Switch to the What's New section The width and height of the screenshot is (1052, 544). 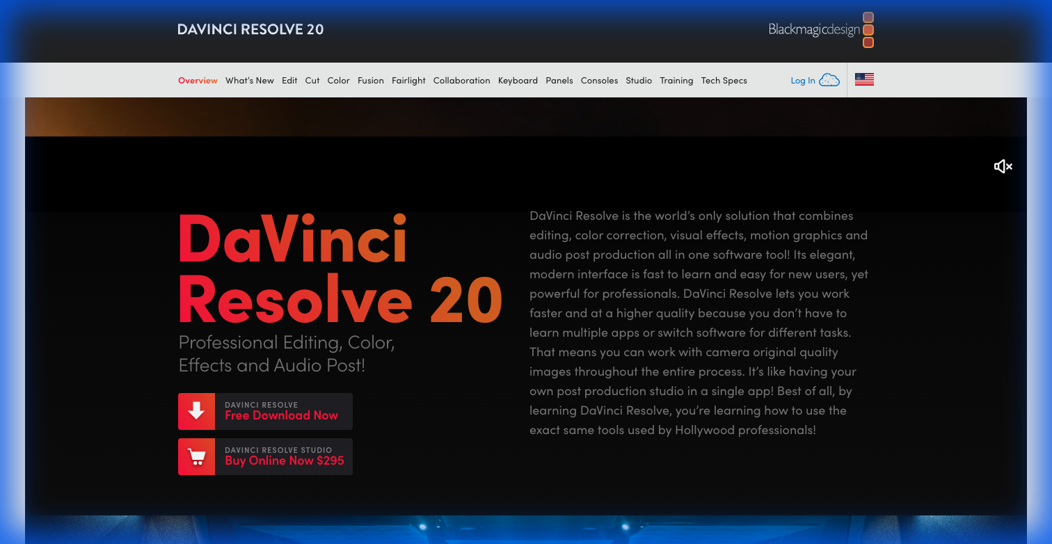click(x=250, y=80)
